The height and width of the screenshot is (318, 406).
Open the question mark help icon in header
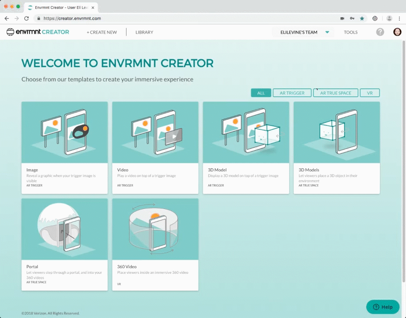(380, 32)
